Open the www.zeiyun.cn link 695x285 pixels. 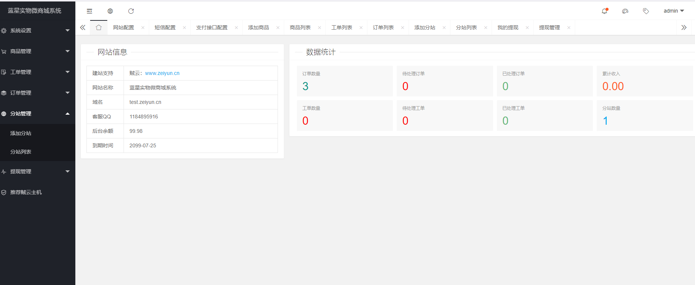pyautogui.click(x=162, y=73)
